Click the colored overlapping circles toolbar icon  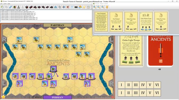(x=80, y=7)
